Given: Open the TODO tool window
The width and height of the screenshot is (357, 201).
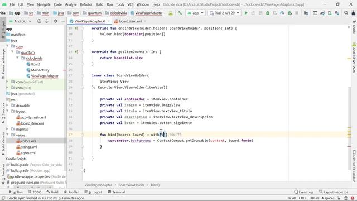Looking at the screenshot, I should 35,192.
